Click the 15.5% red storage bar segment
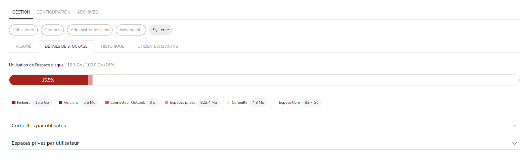Viewport: 529px width, 167px height. (x=49, y=80)
